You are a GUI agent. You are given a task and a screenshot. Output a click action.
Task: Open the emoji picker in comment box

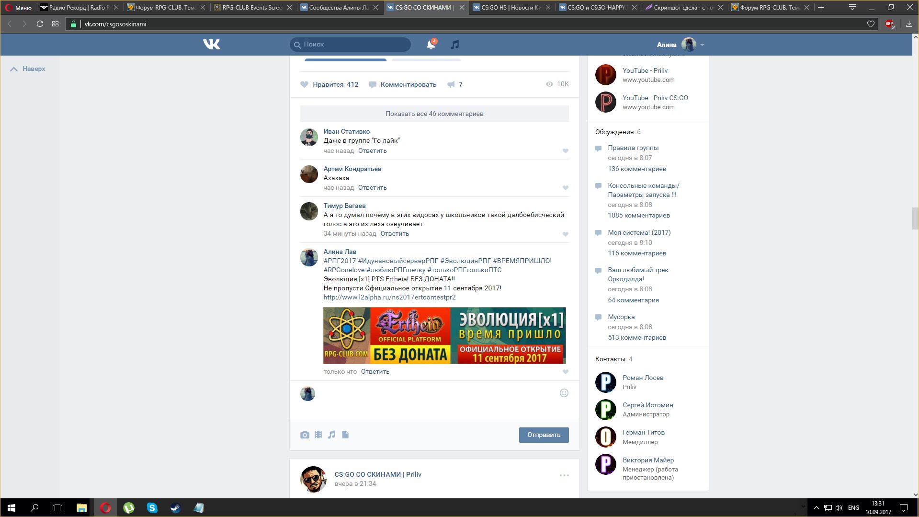pyautogui.click(x=564, y=393)
